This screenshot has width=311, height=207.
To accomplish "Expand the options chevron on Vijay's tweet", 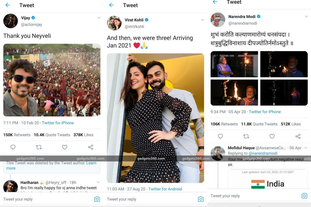I will [99, 18].
